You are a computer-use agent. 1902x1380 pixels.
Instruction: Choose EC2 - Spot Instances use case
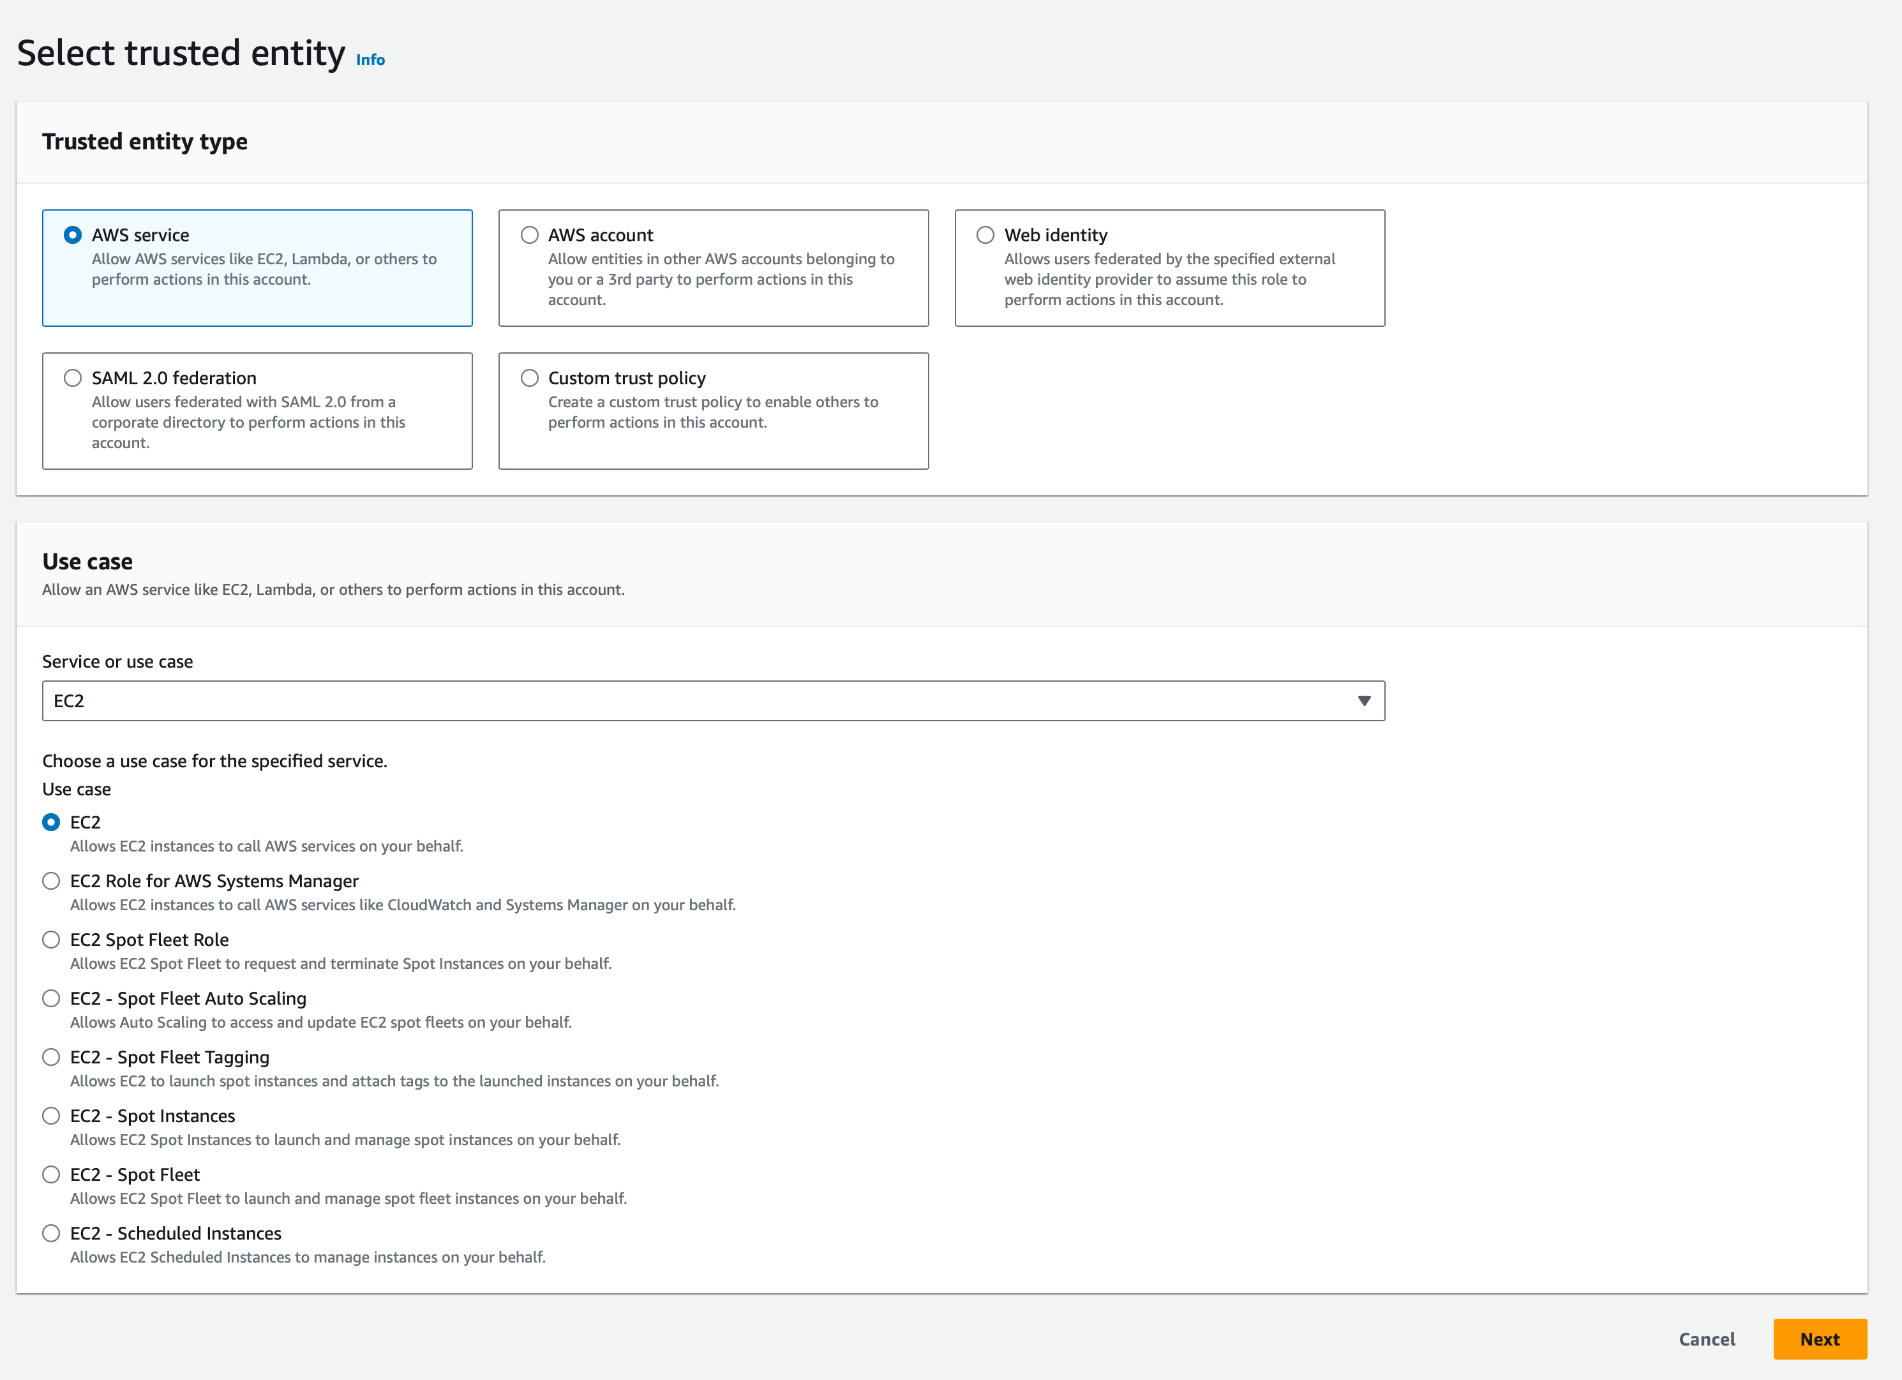coord(51,1116)
